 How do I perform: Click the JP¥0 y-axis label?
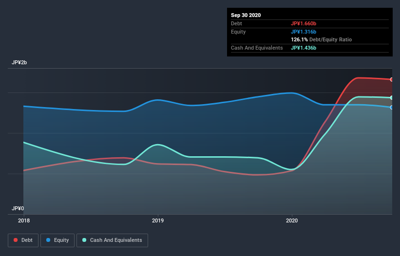[18, 208]
